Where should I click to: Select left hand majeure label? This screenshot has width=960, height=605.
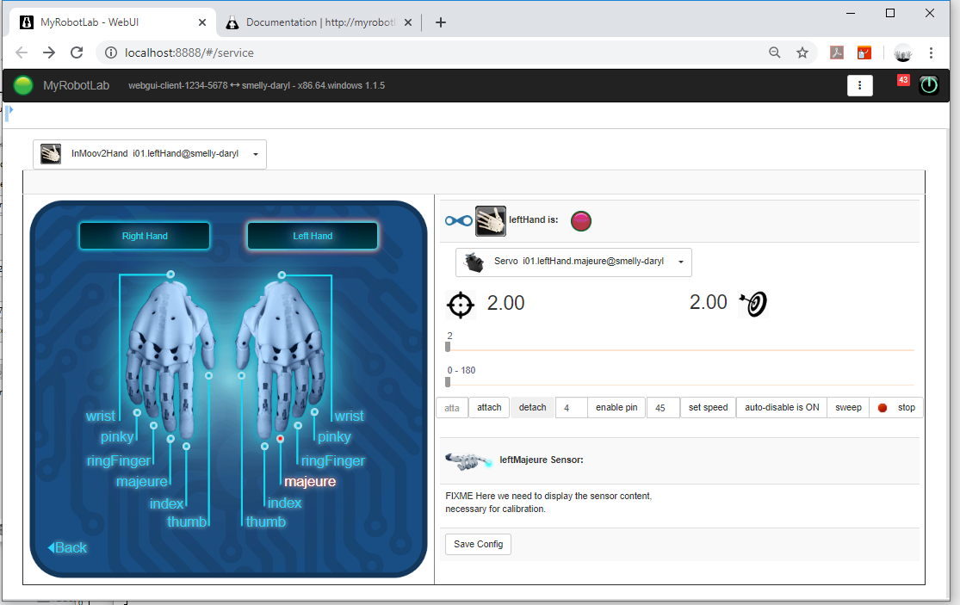310,482
